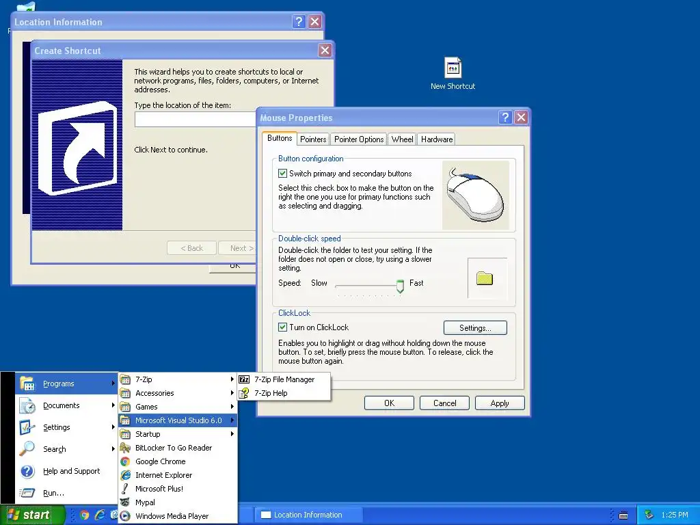Click the Mouse Properties help question button
The width and height of the screenshot is (700, 525).
[505, 118]
